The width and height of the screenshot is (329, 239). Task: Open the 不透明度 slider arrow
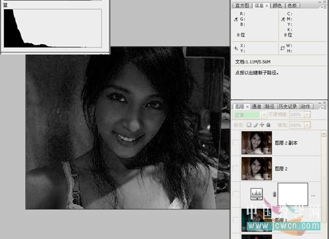(307, 114)
